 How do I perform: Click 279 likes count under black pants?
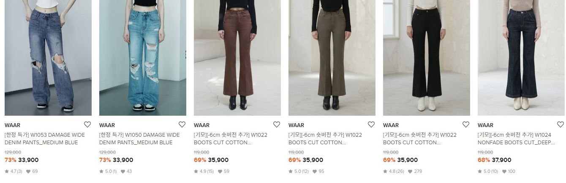415,172
